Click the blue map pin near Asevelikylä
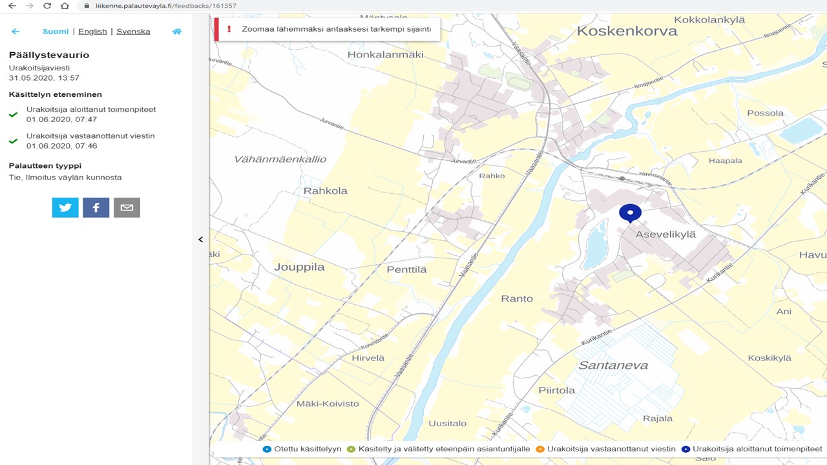Viewport: 827px width, 465px height. pos(630,212)
